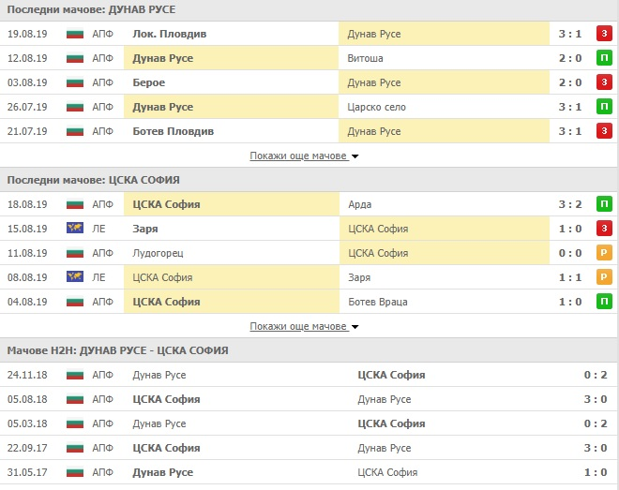Click the Bulgarian flag in the 19.08.19 row
Viewport: 619px width, 490px height.
pyautogui.click(x=75, y=34)
